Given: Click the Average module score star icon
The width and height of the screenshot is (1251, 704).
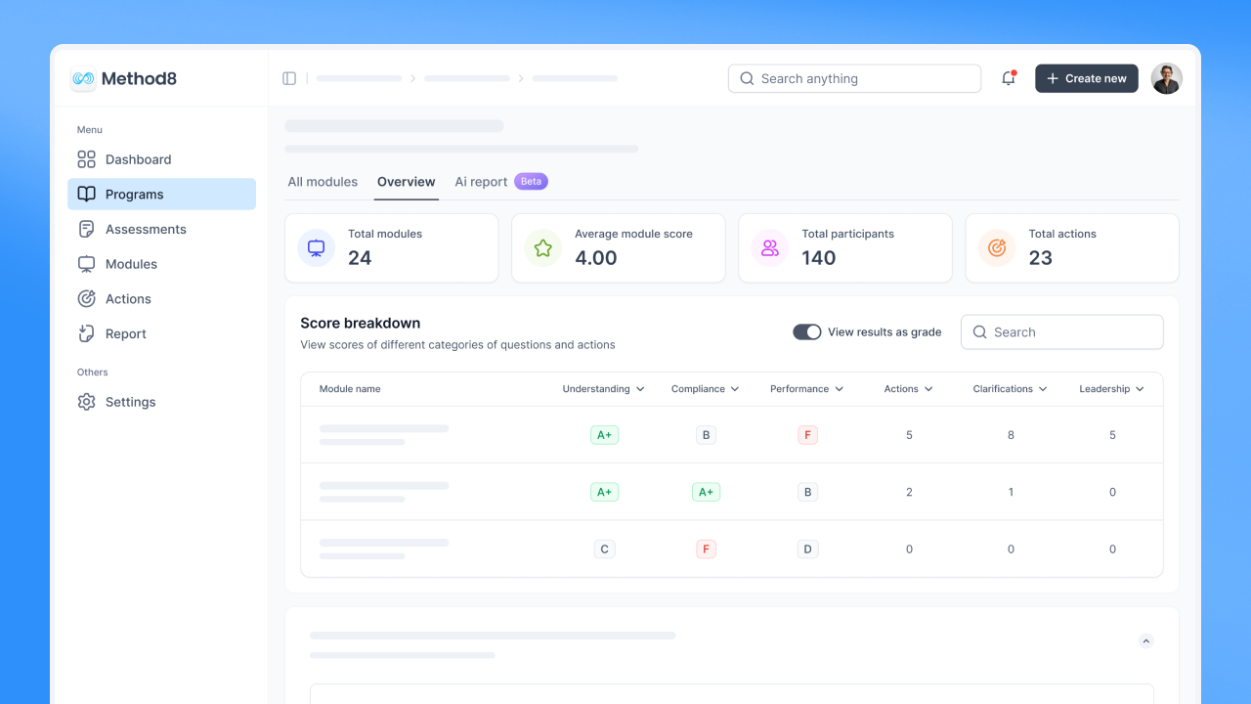Looking at the screenshot, I should [x=542, y=248].
